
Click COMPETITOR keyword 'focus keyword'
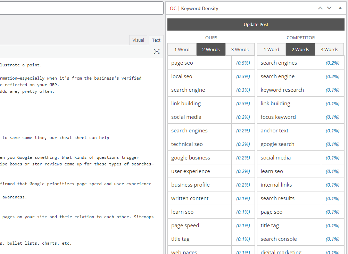pyautogui.click(x=278, y=117)
